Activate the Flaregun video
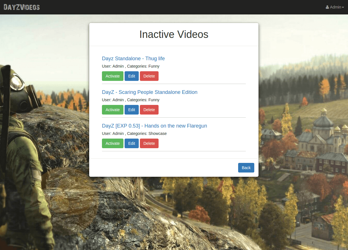Image resolution: width=348 pixels, height=250 pixels. [x=113, y=143]
